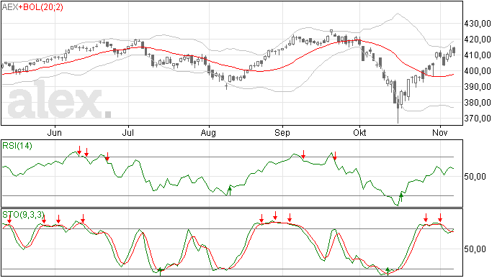
Task: Click the 50,00 label on RSI panel
Action: (475, 177)
